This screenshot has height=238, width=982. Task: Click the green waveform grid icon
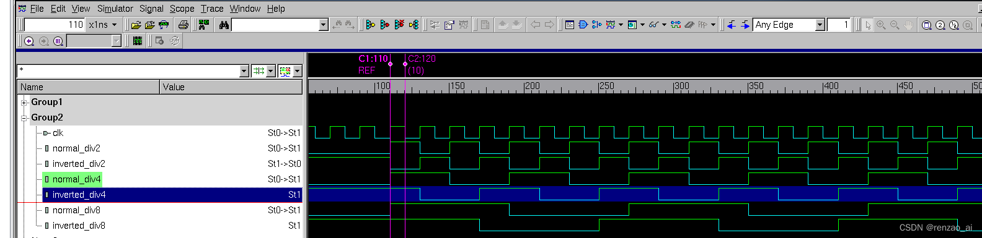(x=138, y=41)
